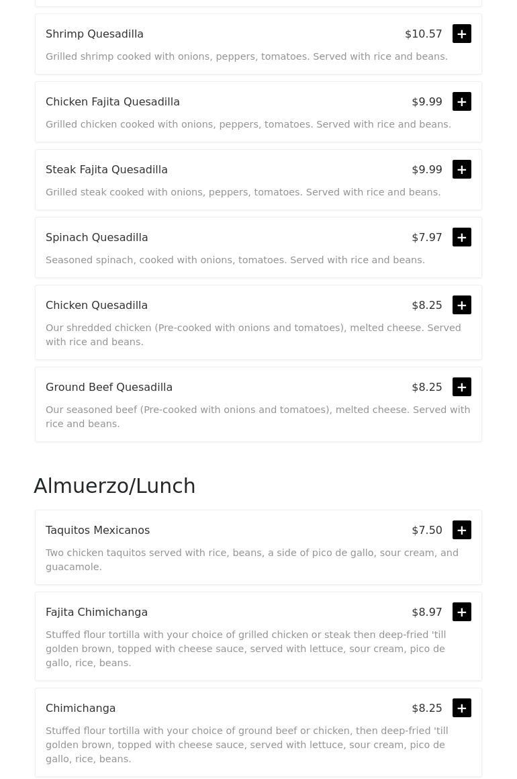Click the Ground Beef Quesadilla description text

tap(258, 416)
